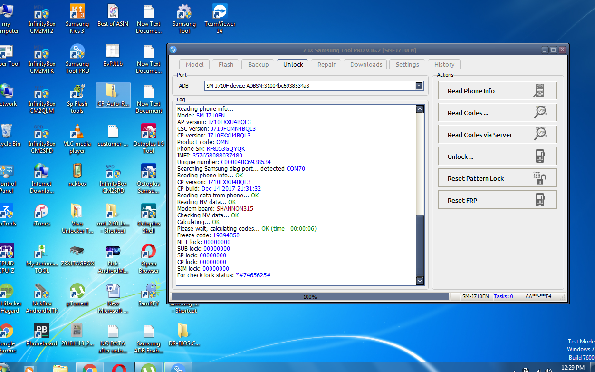595x372 pixels.
Task: Open Phoneboard desktop icon
Action: (x=41, y=335)
